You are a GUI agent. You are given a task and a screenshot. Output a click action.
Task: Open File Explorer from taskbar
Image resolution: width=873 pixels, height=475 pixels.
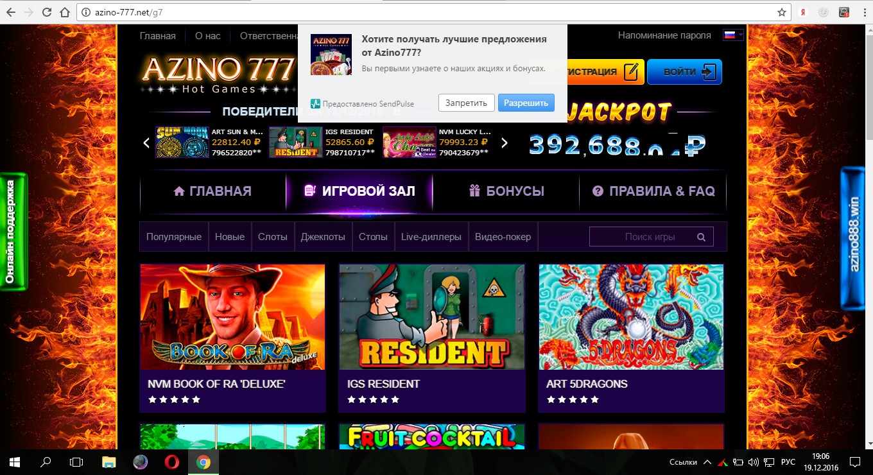point(110,462)
